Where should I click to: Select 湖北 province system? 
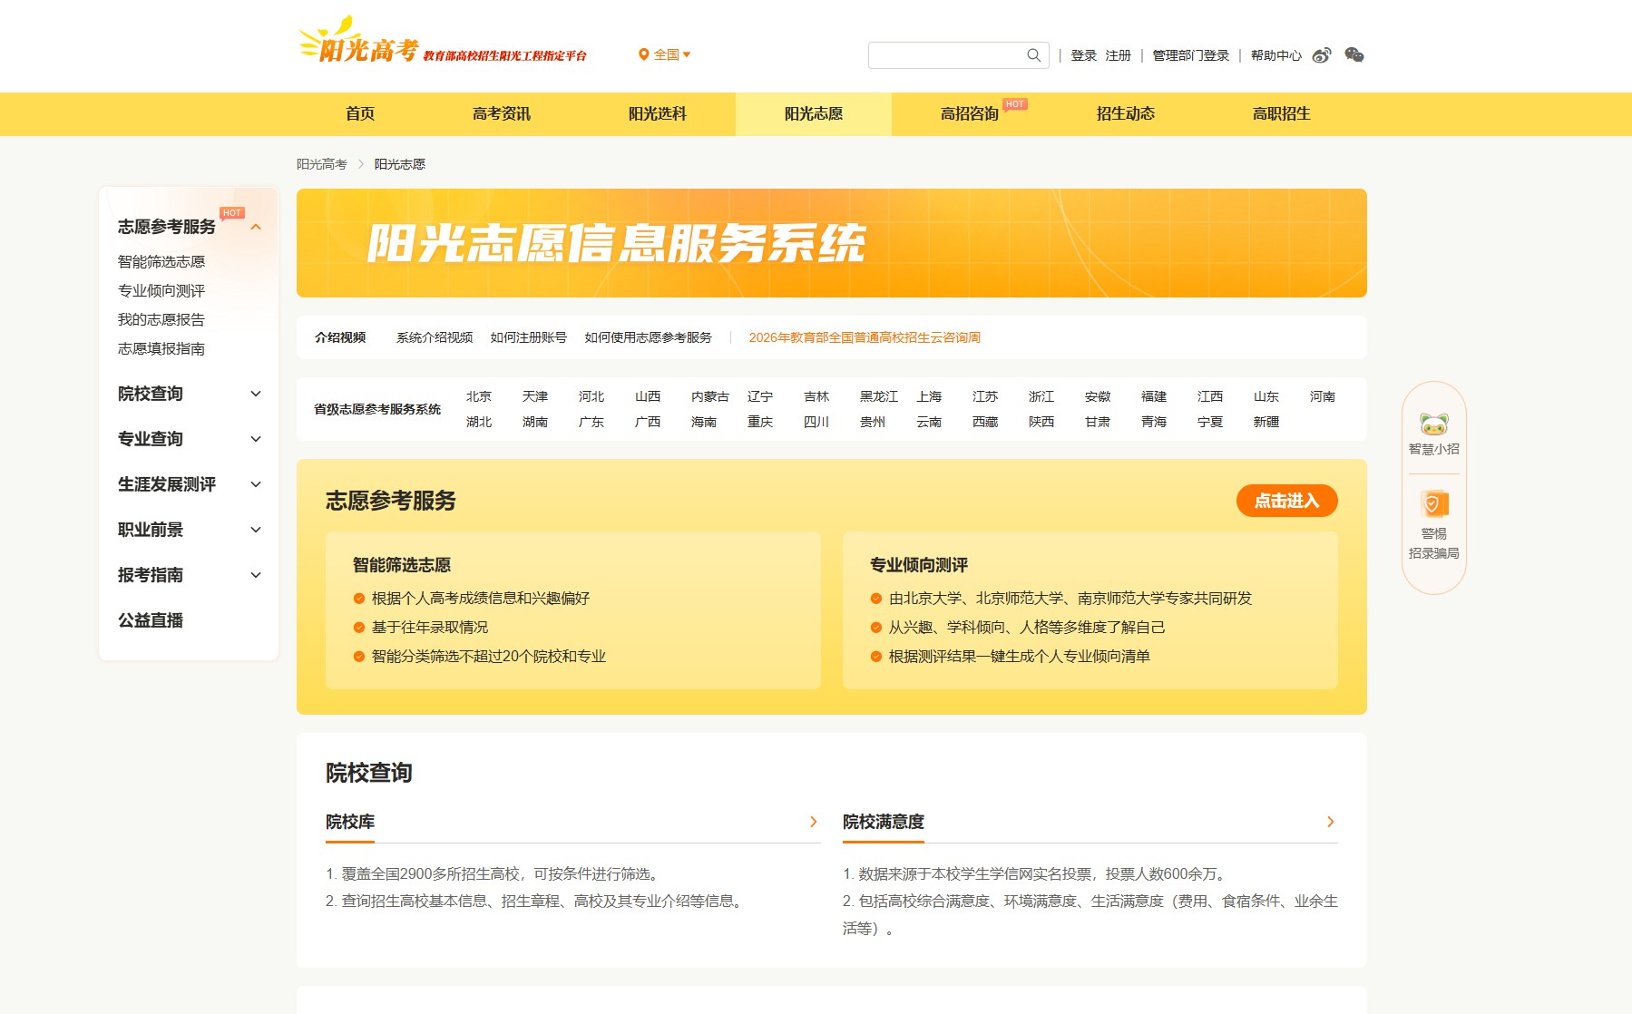(x=479, y=422)
